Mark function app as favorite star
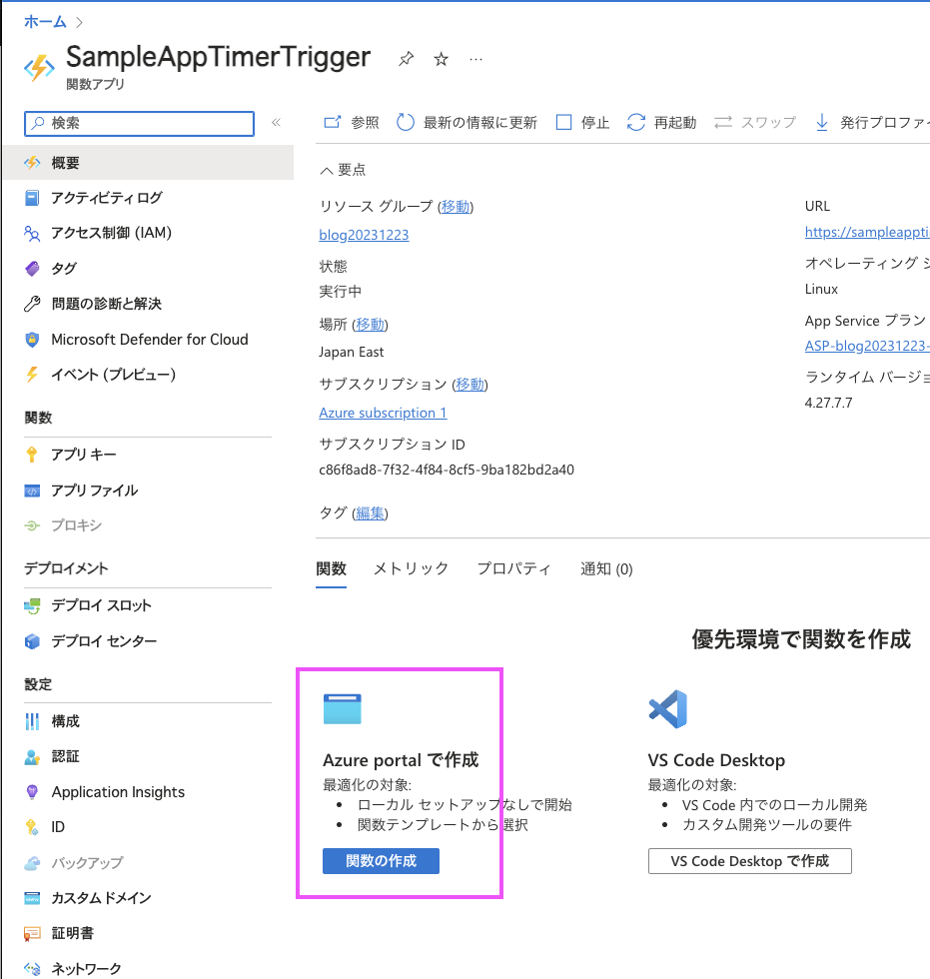Image resolution: width=930 pixels, height=979 pixels. 442,59
